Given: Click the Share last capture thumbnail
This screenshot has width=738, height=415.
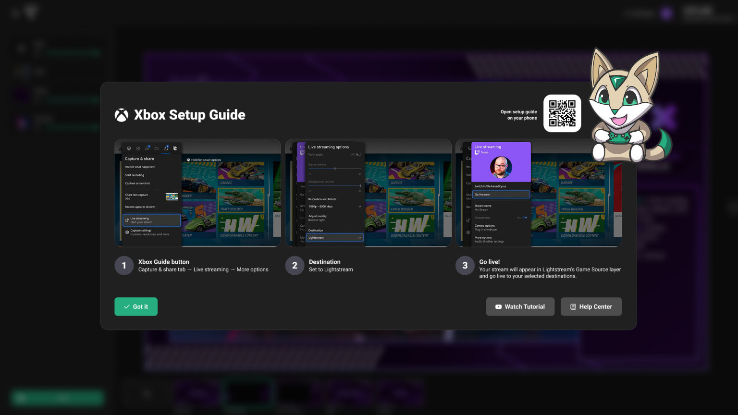Looking at the screenshot, I should (172, 197).
